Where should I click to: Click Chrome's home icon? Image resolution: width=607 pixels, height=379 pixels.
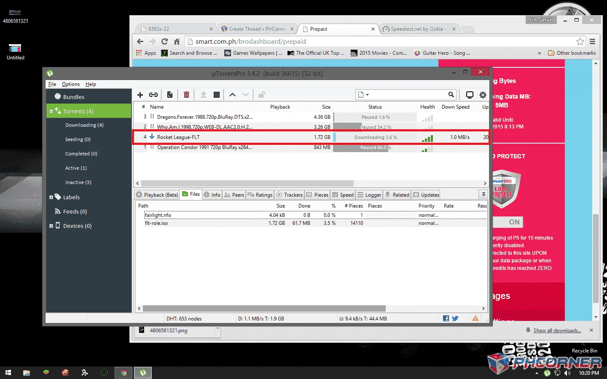pos(177,41)
